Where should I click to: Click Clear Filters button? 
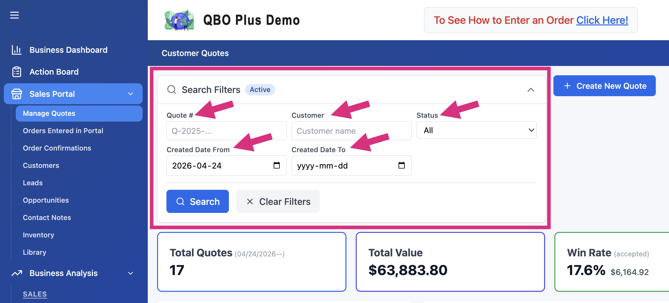coord(278,201)
